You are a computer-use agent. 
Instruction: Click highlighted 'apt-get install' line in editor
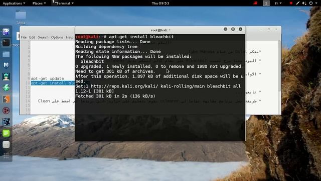(53, 83)
